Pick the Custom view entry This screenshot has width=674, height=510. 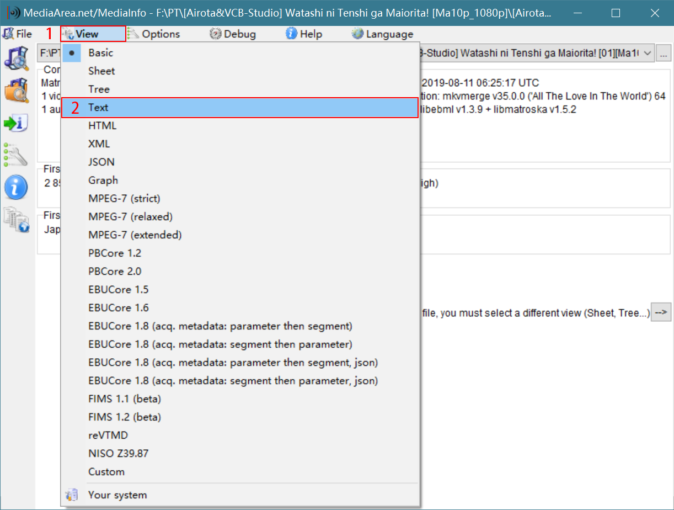(106, 472)
